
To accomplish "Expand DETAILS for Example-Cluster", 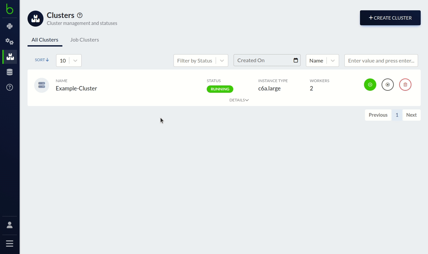I will pos(239,100).
